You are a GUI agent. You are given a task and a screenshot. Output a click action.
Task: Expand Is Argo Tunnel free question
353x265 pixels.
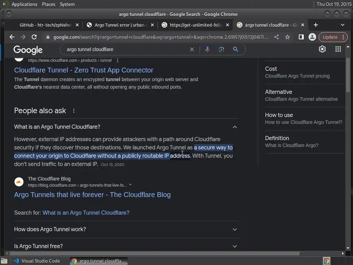coord(126,246)
